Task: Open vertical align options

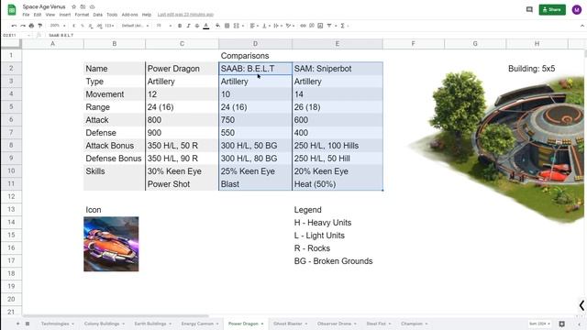Action: tap(266, 26)
